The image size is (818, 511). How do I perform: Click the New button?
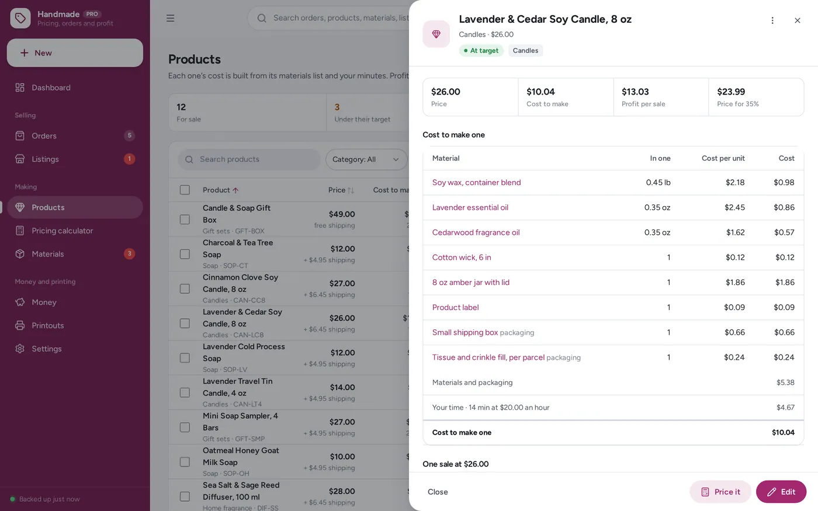[75, 53]
